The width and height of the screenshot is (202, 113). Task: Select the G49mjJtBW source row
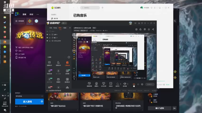[59, 41]
